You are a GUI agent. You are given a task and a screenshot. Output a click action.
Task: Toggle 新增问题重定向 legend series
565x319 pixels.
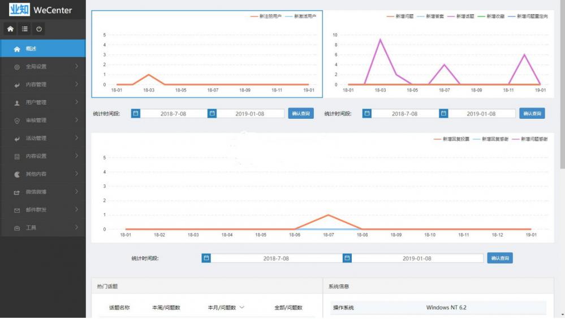point(528,16)
